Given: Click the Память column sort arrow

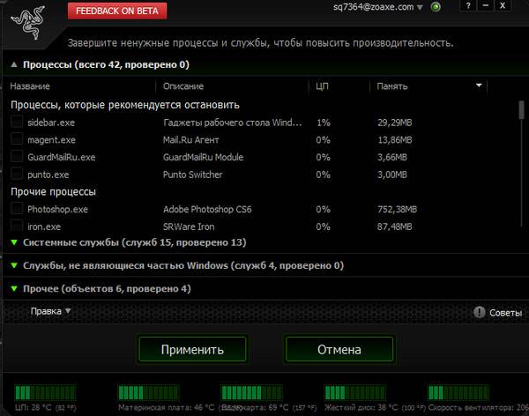Looking at the screenshot, I should [480, 86].
